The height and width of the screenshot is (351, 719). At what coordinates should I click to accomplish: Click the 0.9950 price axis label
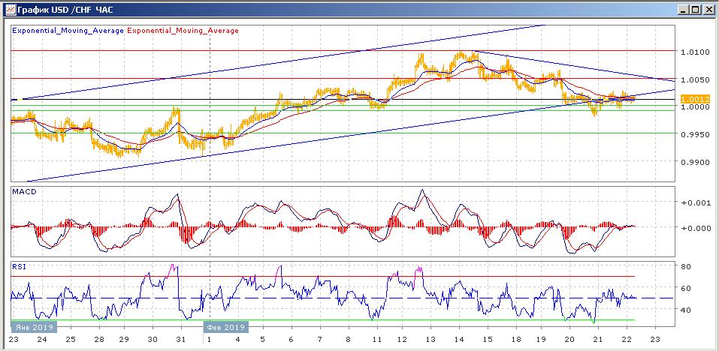pyautogui.click(x=694, y=134)
